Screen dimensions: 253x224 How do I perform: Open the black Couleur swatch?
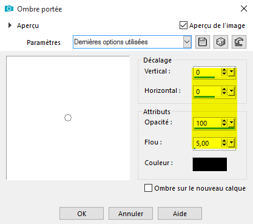[210, 165]
